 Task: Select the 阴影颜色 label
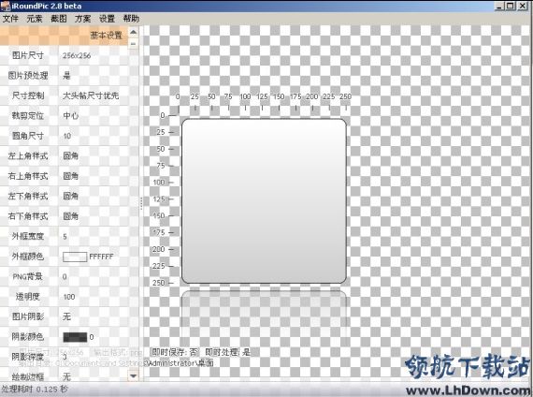tap(28, 337)
